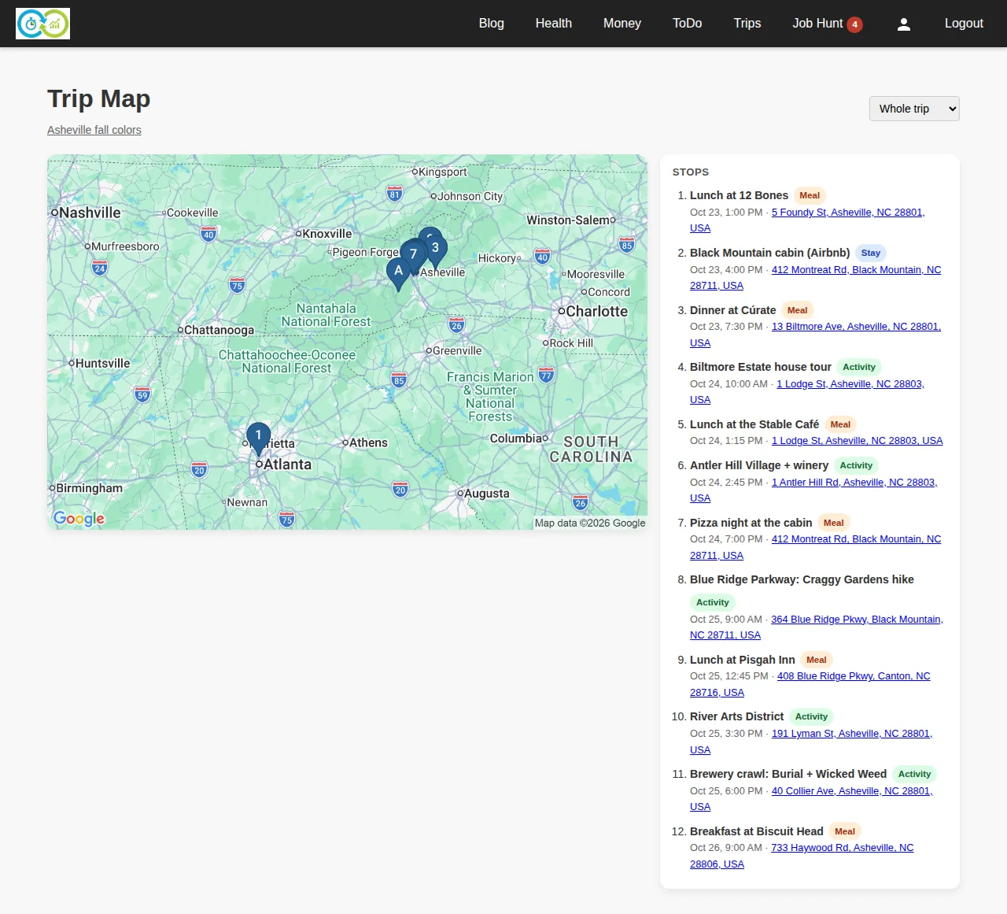Click Map data ©2026 Google attribution
Screen dimensions: 1007x914
point(590,523)
